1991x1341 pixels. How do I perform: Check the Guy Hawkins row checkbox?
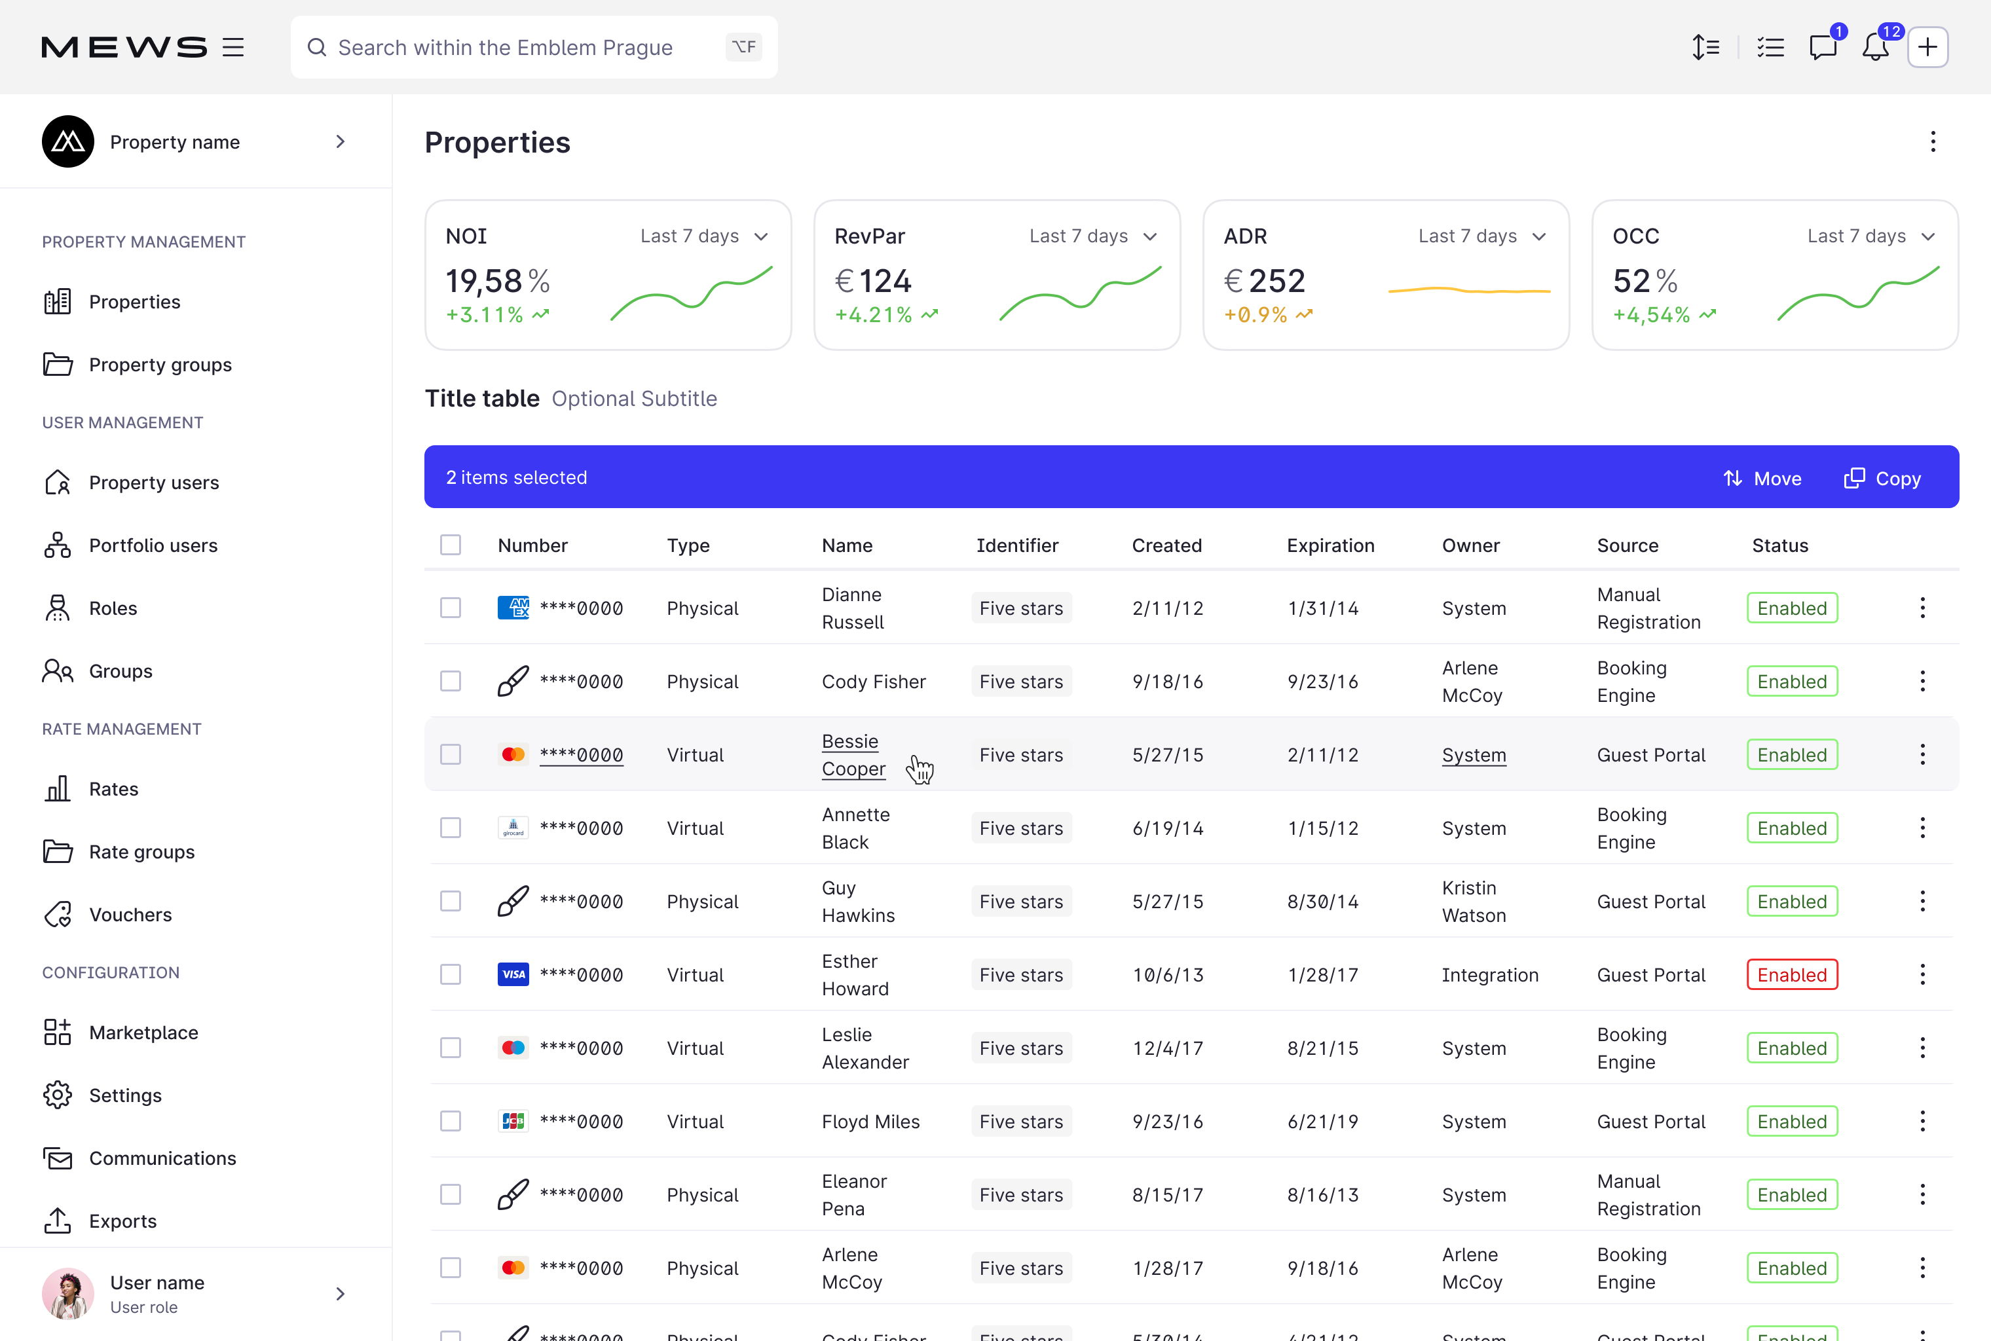[451, 902]
